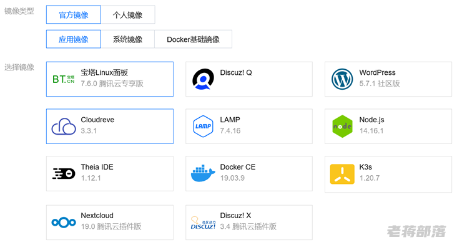Click the Discuz! Q logo icon
The image size is (457, 245).
(x=203, y=79)
